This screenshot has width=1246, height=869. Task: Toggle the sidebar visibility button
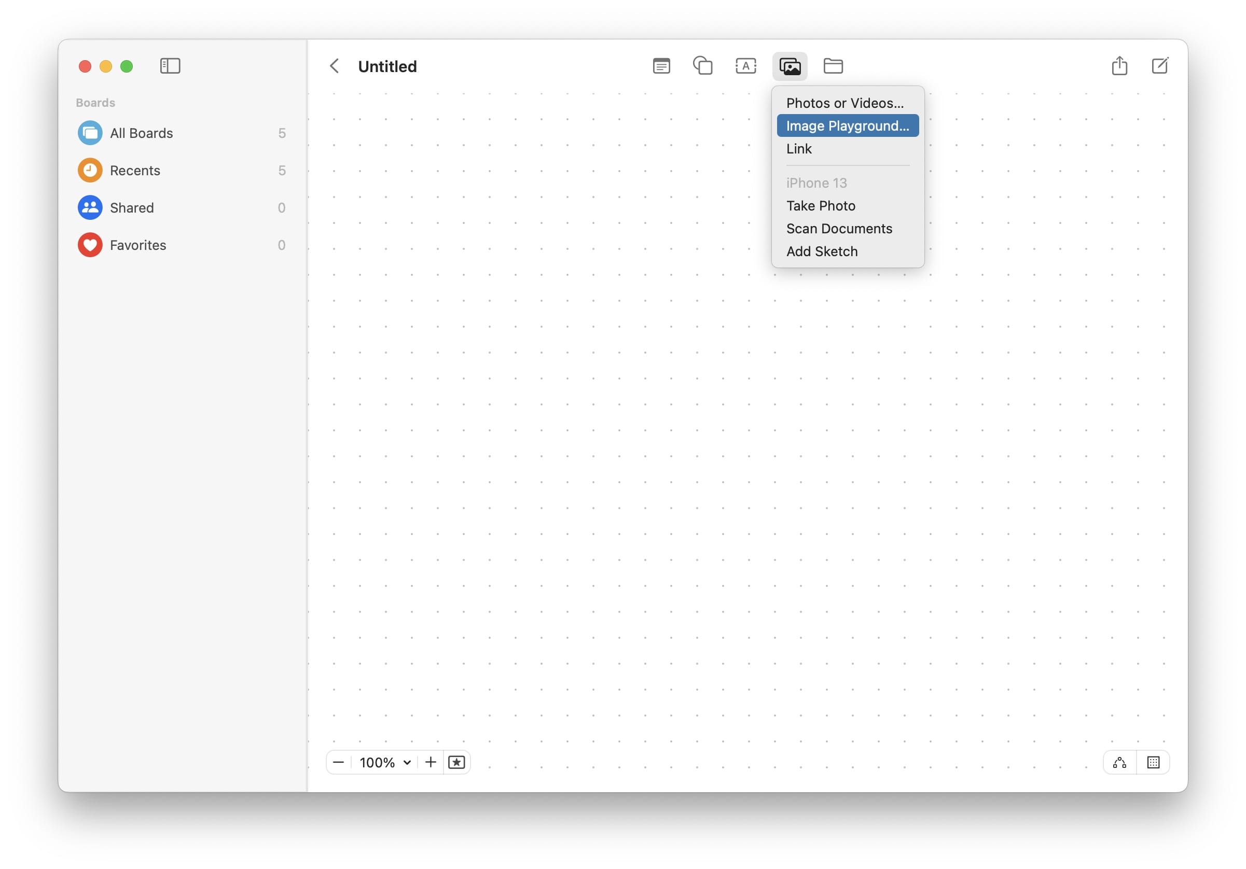click(x=170, y=66)
